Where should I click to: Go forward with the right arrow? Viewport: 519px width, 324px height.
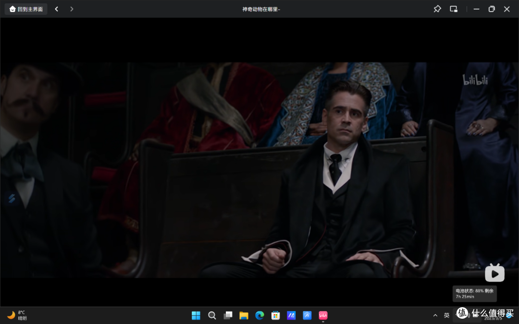click(x=72, y=9)
